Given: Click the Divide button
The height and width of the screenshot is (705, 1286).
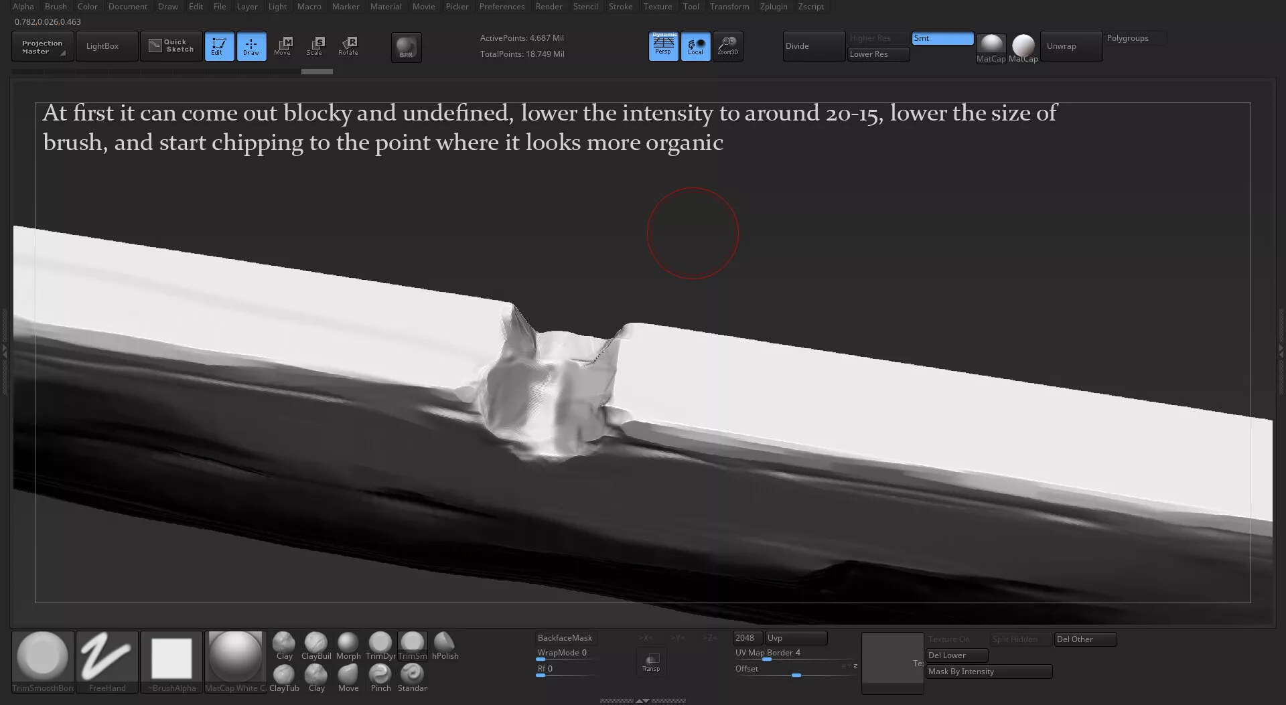Looking at the screenshot, I should tap(813, 46).
